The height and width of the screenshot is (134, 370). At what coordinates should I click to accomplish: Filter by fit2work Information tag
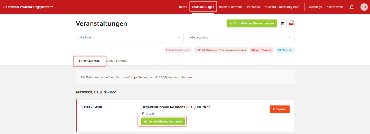pos(178,50)
